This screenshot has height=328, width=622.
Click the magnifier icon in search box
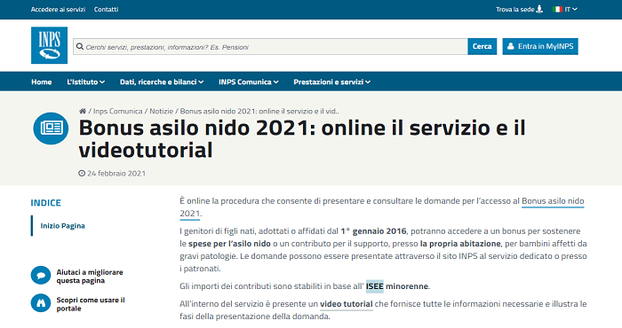click(x=80, y=47)
